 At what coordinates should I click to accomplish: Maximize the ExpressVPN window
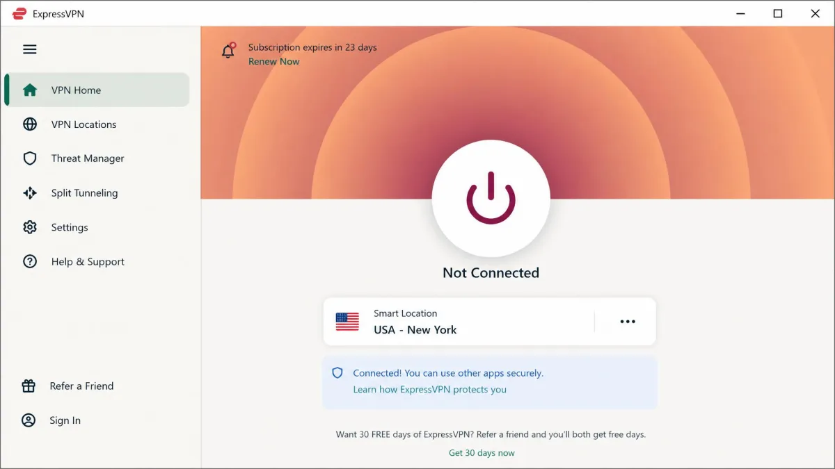778,13
